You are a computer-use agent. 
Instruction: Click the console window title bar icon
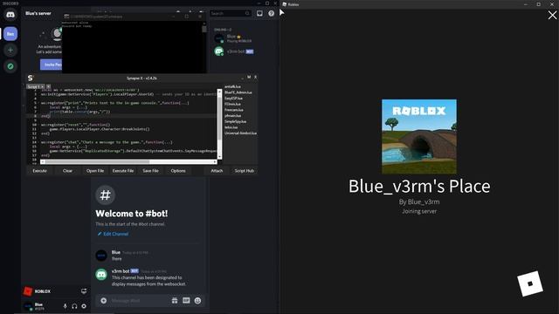pos(66,17)
